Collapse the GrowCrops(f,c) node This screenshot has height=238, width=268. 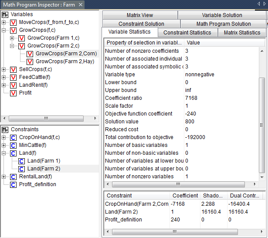click(3, 30)
